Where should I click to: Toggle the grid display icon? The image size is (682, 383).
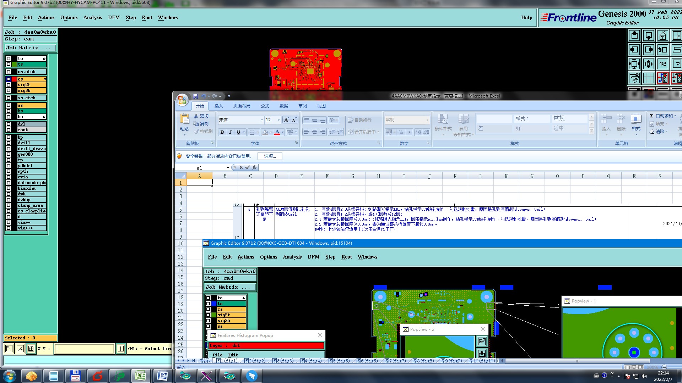(x=649, y=78)
